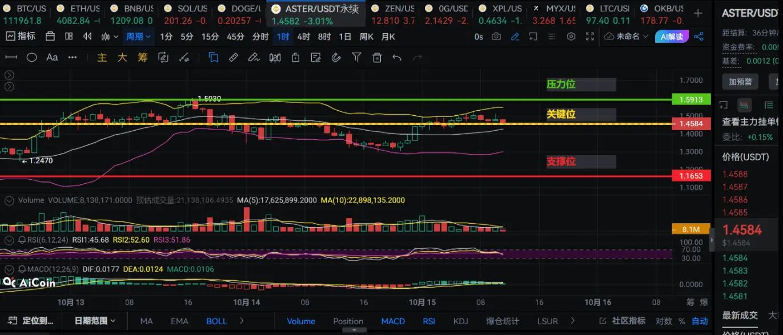
Task: Collapse the RSI indicator pane chevron
Action: [9, 240]
